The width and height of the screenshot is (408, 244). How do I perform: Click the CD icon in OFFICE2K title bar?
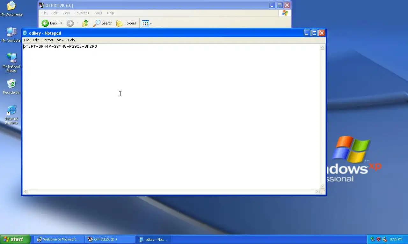click(41, 5)
